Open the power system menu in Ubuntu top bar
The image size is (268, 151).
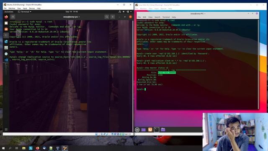point(128,12)
